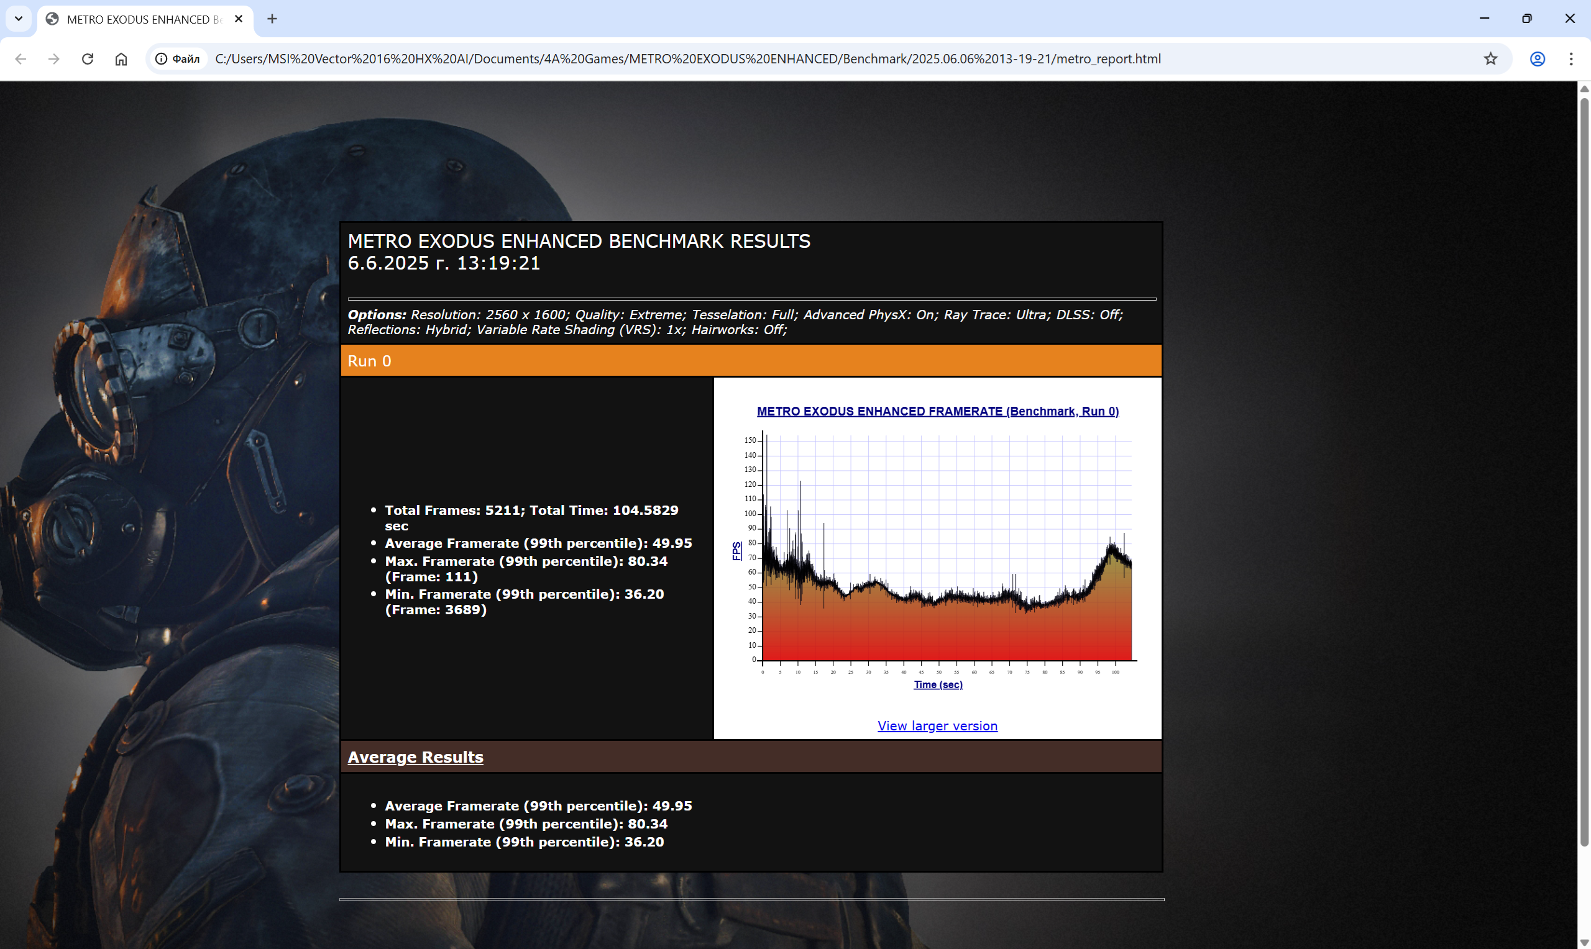
Task: Click the Total Frames: 5211 line
Action: pos(531,518)
